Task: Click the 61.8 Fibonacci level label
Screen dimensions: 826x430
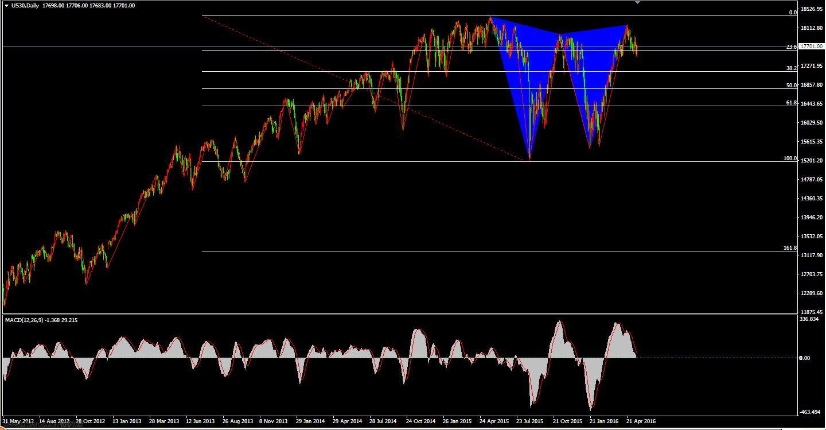Action: tap(791, 102)
